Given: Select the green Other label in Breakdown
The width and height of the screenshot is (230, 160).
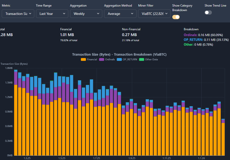Looking at the screenshot, I should [x=188, y=45].
